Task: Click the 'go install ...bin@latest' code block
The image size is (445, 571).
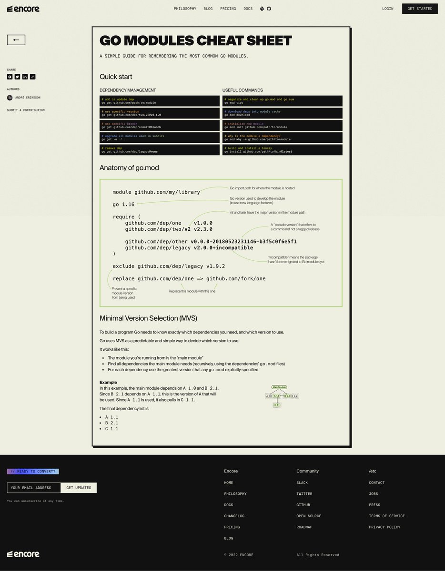Action: pyautogui.click(x=283, y=150)
